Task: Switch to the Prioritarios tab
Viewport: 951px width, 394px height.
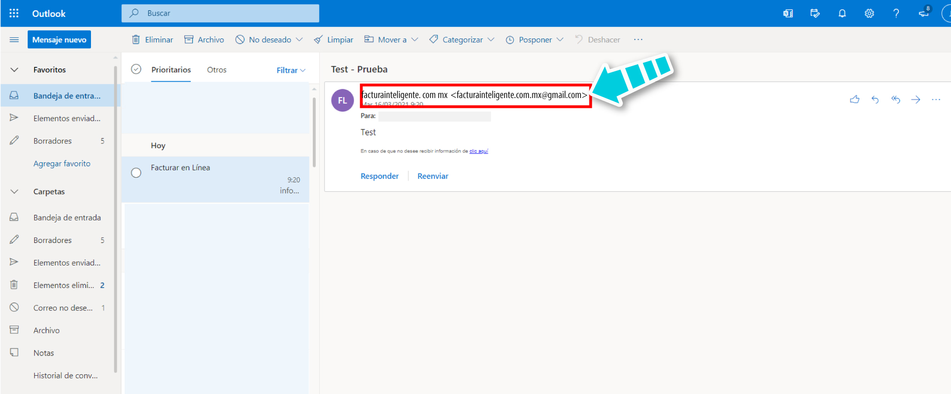Action: click(x=171, y=70)
